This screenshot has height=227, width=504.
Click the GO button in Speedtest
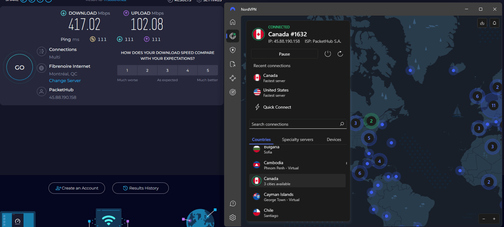[20, 68]
